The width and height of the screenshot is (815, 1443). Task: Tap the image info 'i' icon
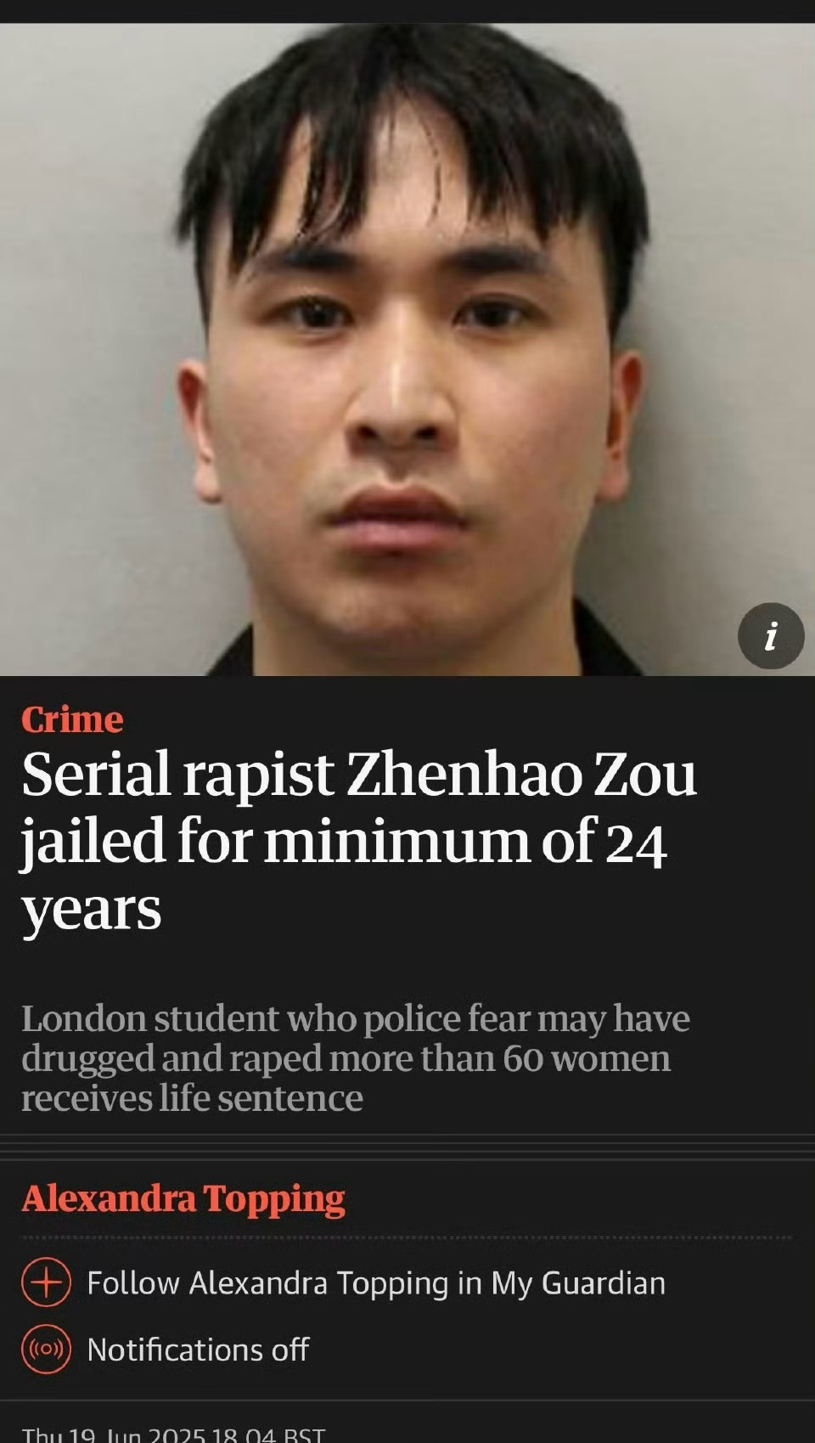click(x=771, y=636)
